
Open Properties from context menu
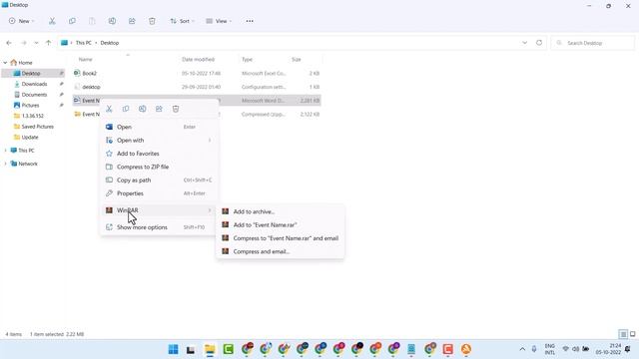coord(159,193)
